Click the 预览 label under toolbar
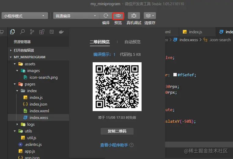This screenshot has height=159, width=233. point(118,23)
